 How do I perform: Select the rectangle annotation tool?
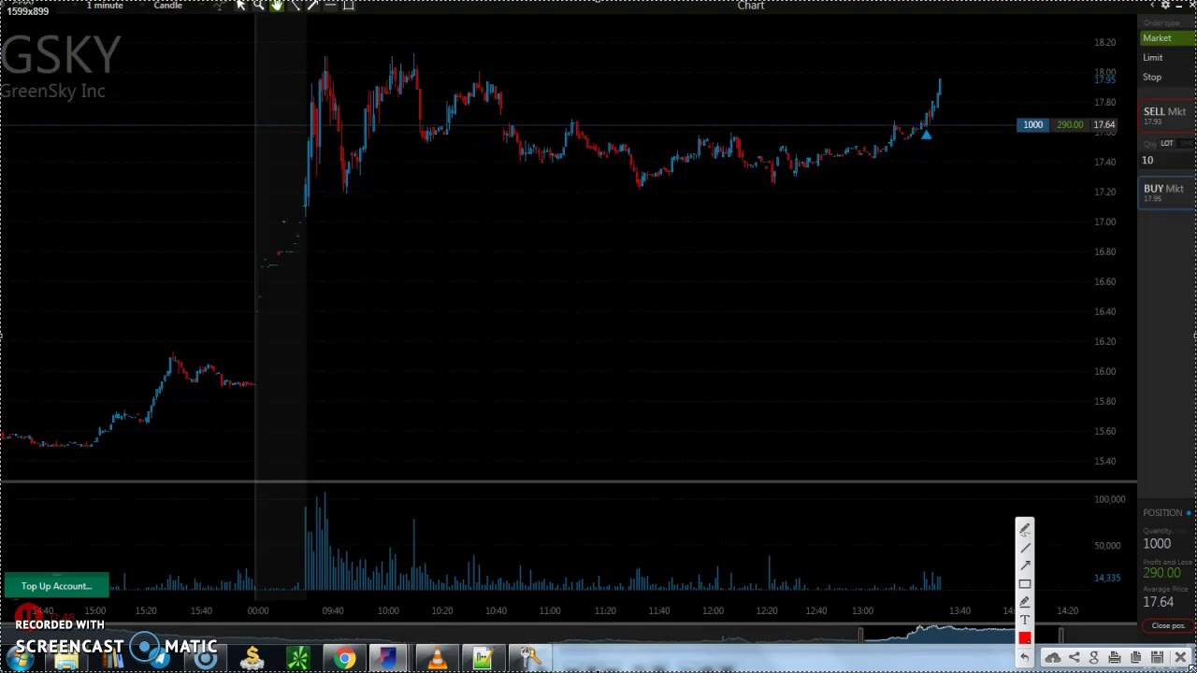[x=1025, y=584]
